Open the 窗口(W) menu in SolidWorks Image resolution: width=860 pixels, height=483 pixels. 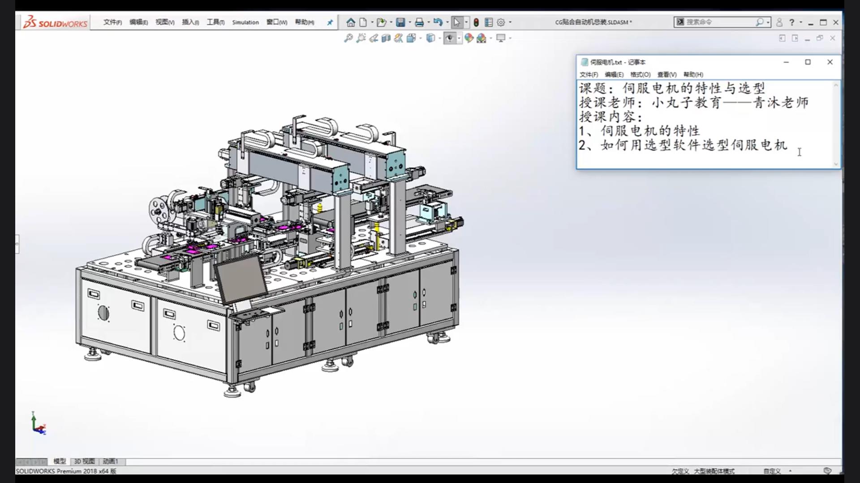(x=277, y=22)
